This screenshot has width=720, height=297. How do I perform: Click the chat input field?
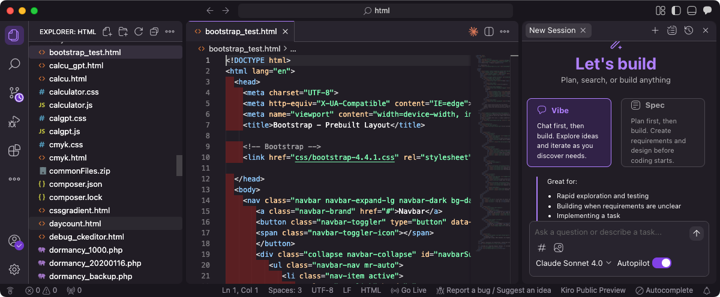[x=609, y=232]
